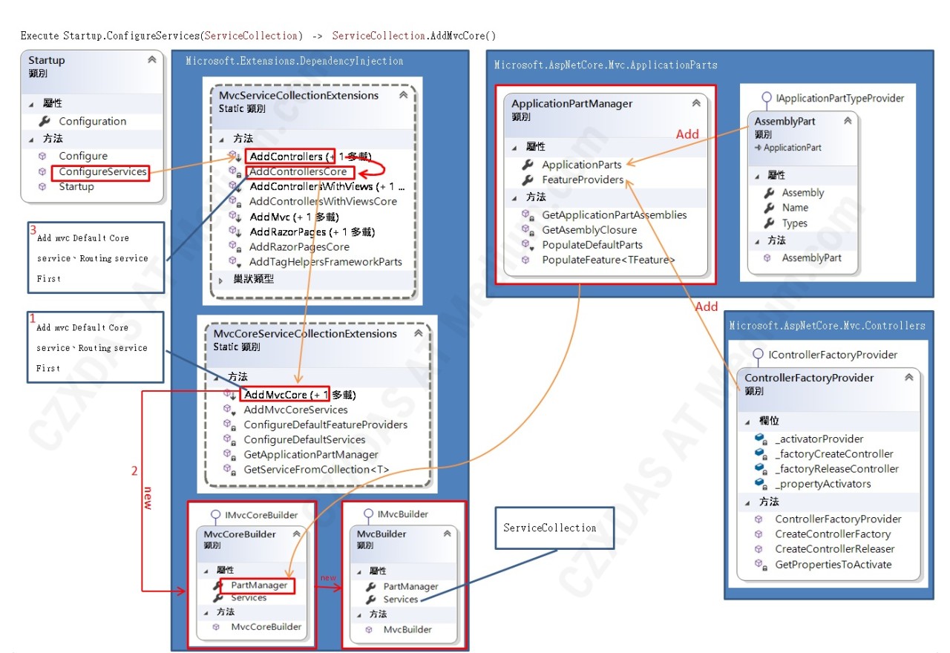950x653 pixels.
Task: Click the method icon beside GetPropertiesToActivate
Action: 760,564
